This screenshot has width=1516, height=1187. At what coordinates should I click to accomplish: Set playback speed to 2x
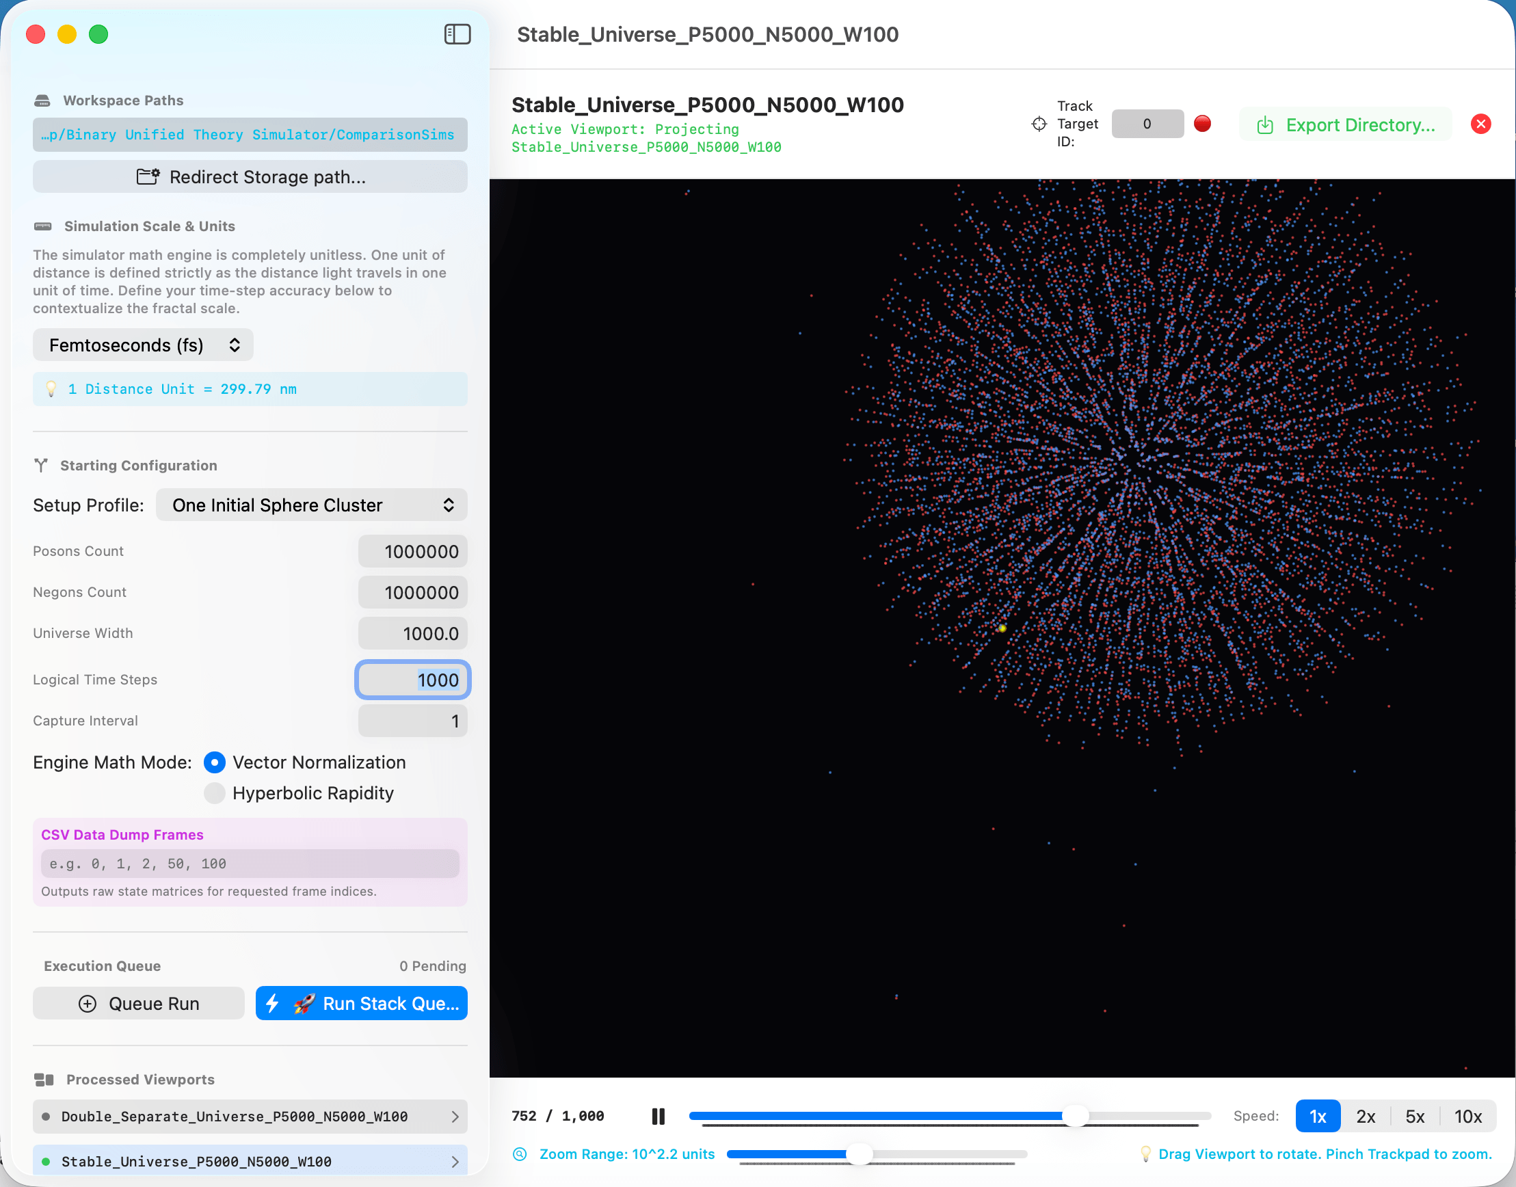tap(1365, 1116)
